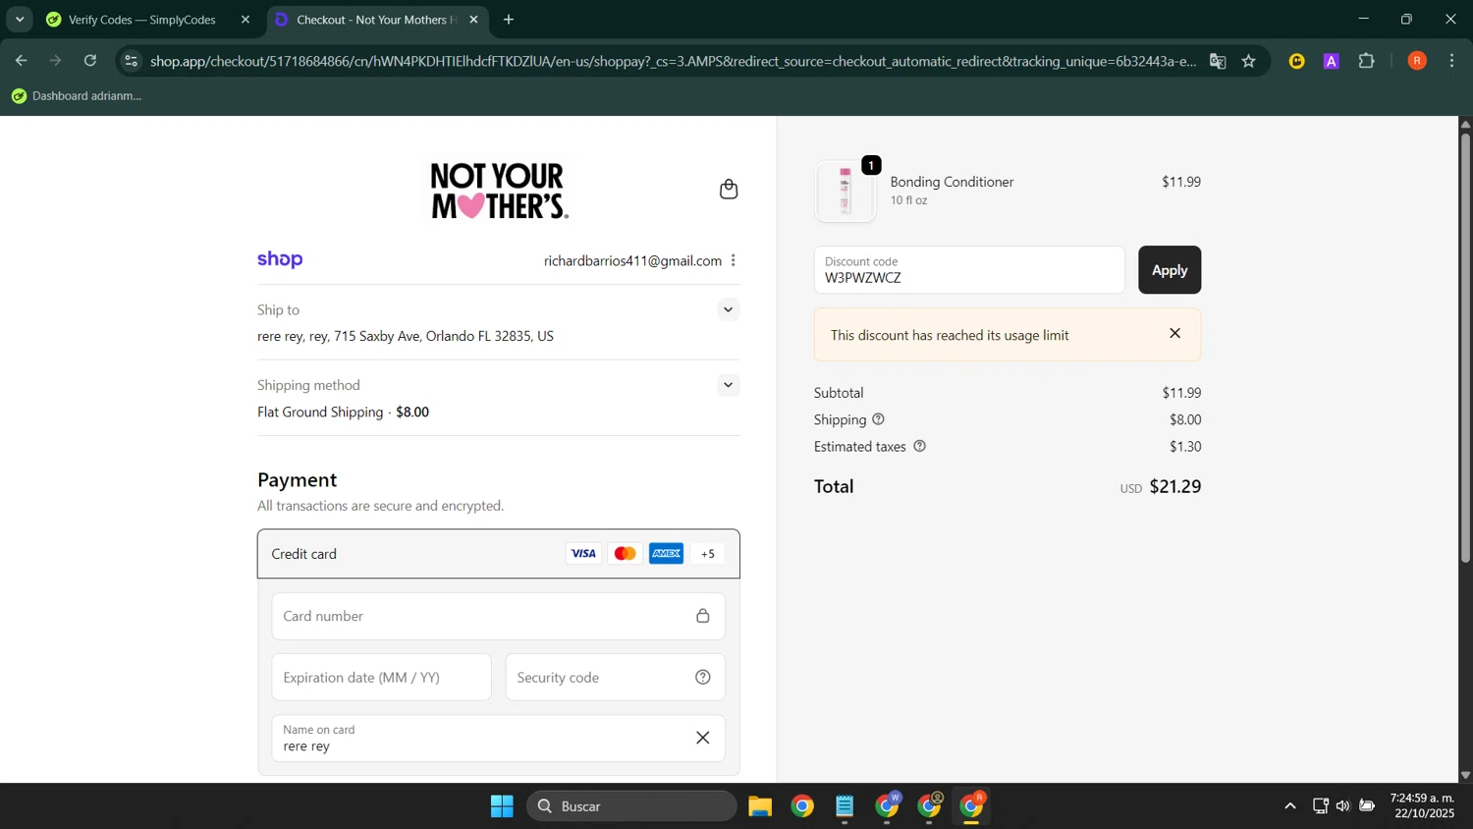Click the Mastercard logo

coord(625,554)
